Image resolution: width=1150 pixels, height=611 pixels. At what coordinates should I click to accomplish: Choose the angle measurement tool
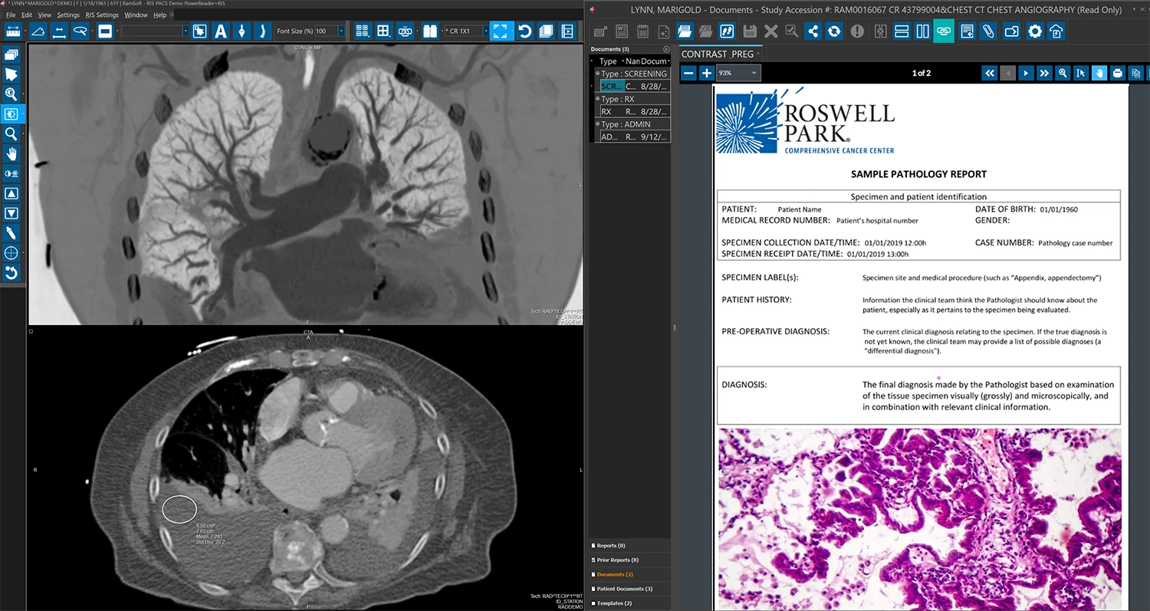click(38, 31)
